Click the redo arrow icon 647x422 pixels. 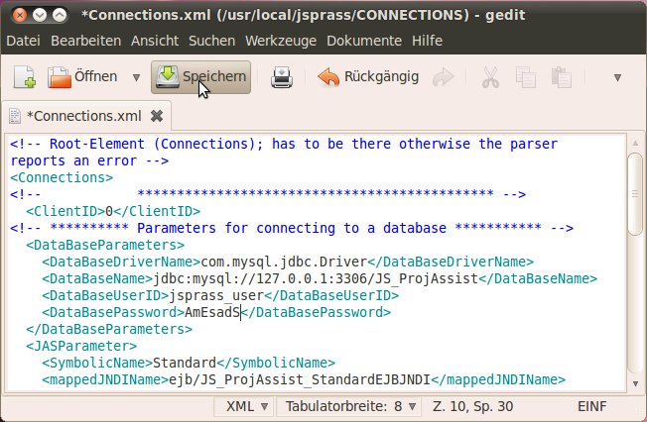tap(444, 77)
